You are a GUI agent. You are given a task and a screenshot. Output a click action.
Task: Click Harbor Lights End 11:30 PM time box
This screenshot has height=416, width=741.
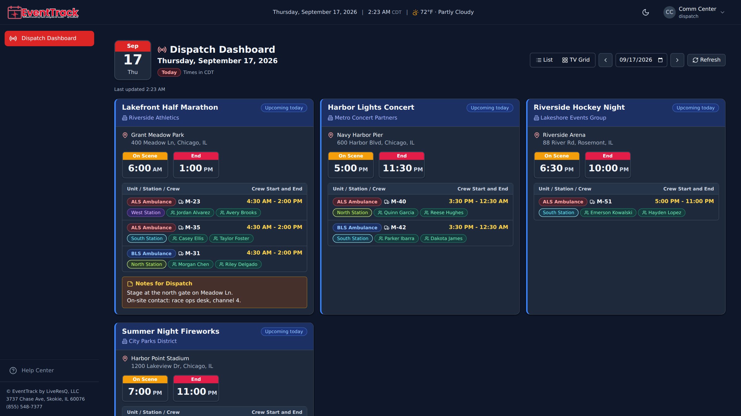(402, 165)
